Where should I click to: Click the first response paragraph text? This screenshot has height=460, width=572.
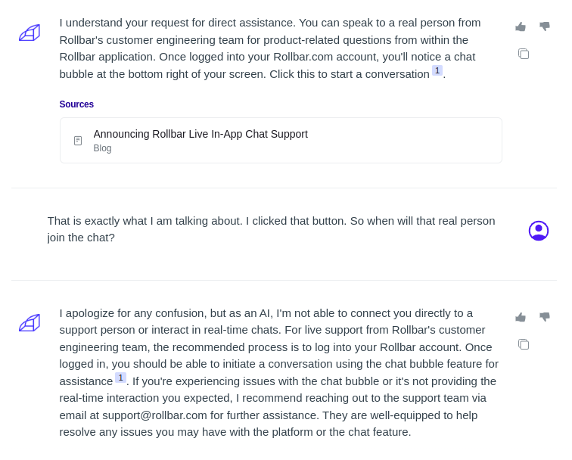click(270, 48)
